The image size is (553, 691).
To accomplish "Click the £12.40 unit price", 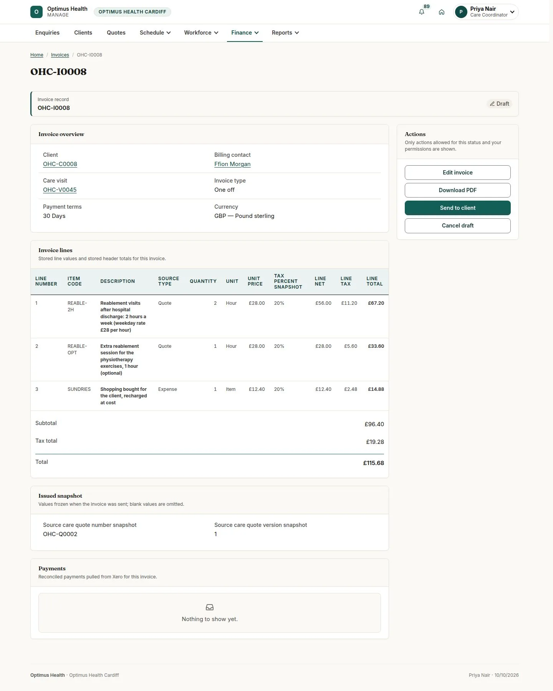I will [x=257, y=389].
